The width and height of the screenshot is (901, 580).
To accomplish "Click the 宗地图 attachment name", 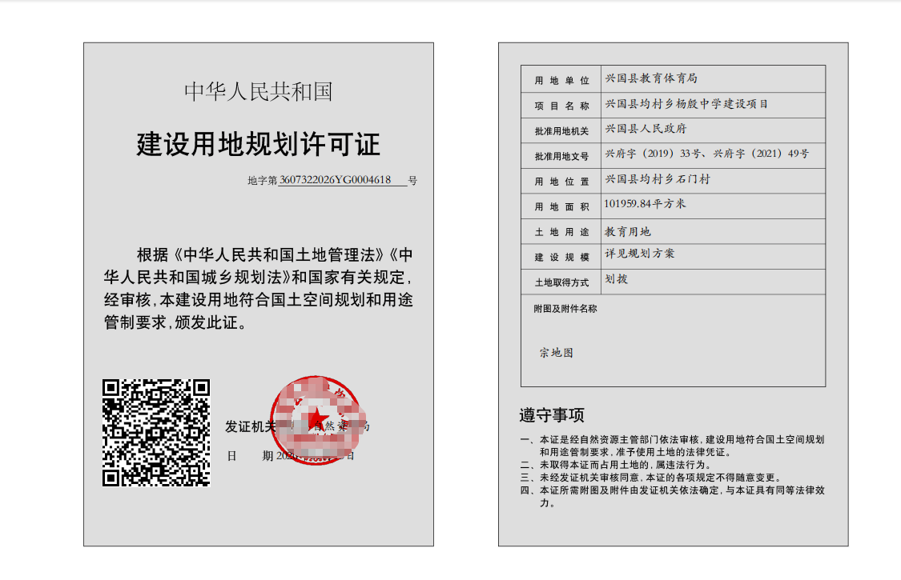I will [556, 353].
